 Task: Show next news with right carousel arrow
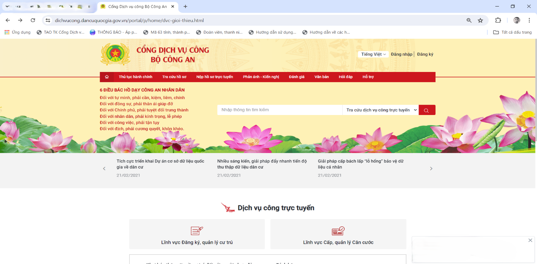tap(431, 169)
